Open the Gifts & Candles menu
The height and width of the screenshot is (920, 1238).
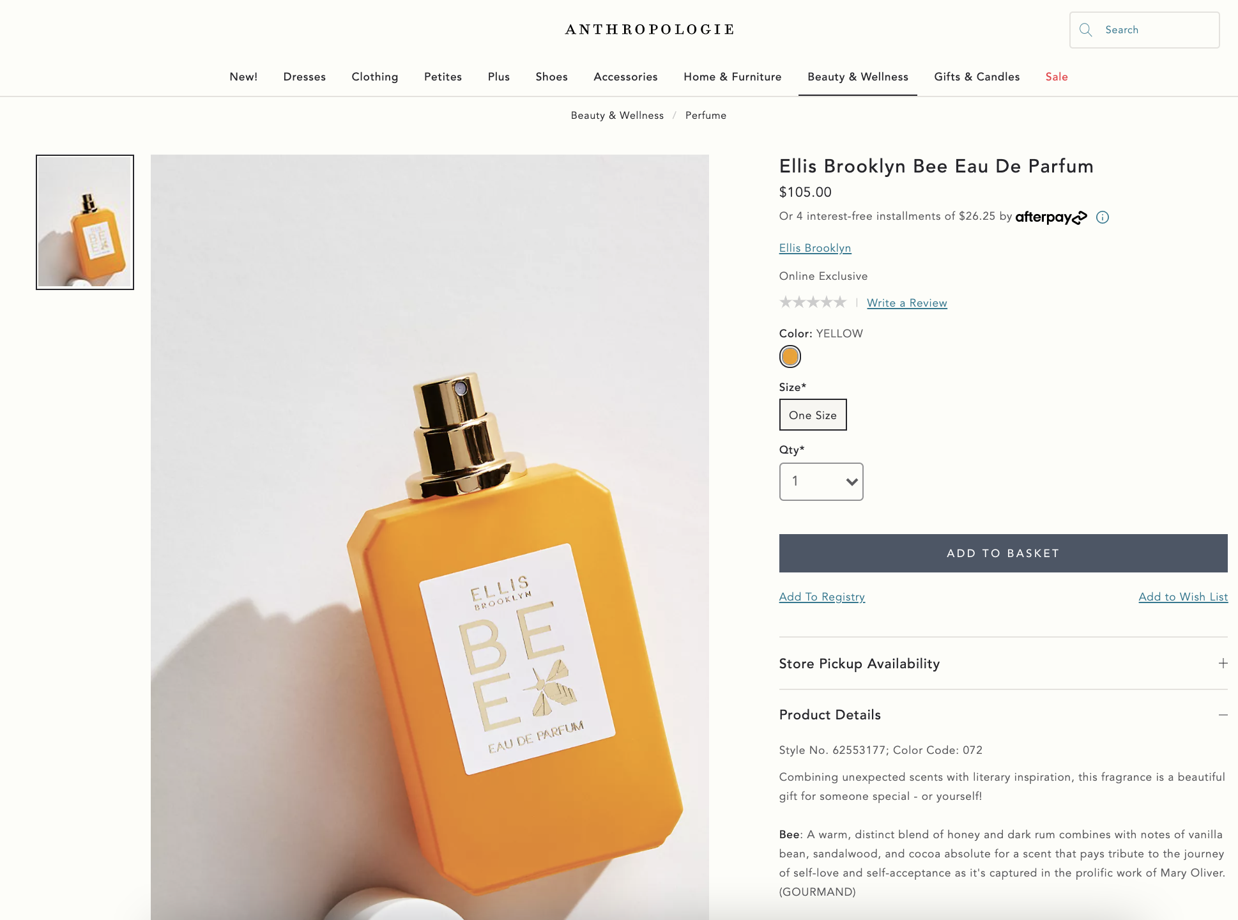(977, 77)
